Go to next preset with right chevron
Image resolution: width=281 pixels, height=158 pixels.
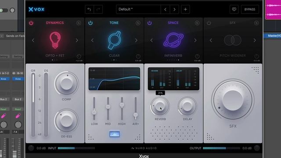(174, 9)
